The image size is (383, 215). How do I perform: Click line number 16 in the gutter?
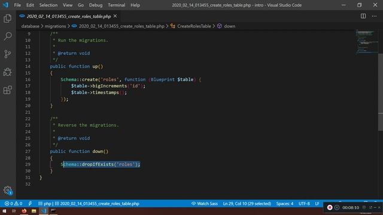tap(28, 79)
